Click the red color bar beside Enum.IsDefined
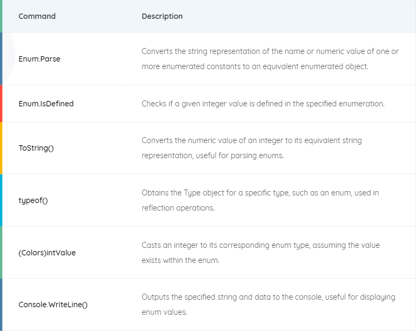The image size is (416, 331). (x=1, y=104)
